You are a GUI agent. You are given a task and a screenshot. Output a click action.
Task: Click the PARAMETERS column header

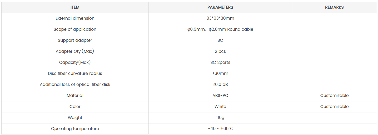220,7
